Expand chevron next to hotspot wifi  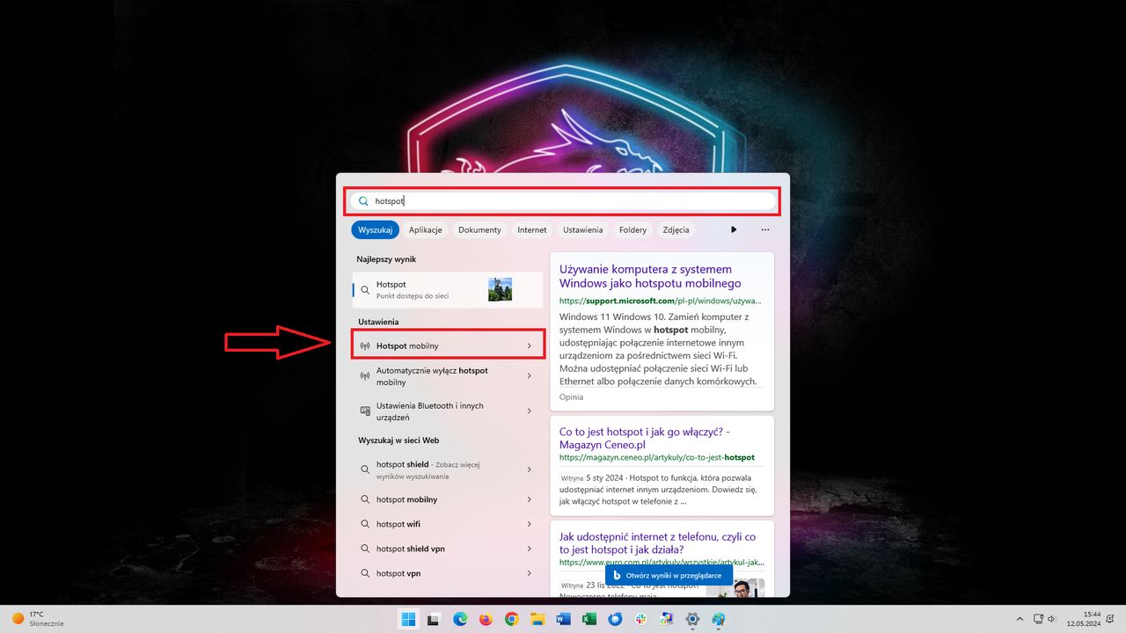pos(529,524)
